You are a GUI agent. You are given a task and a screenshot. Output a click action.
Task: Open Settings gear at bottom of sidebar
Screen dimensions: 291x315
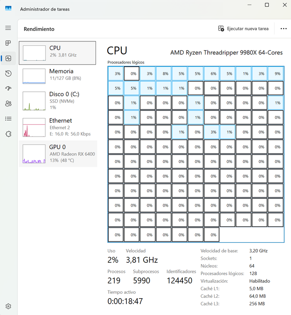[x=8, y=306]
